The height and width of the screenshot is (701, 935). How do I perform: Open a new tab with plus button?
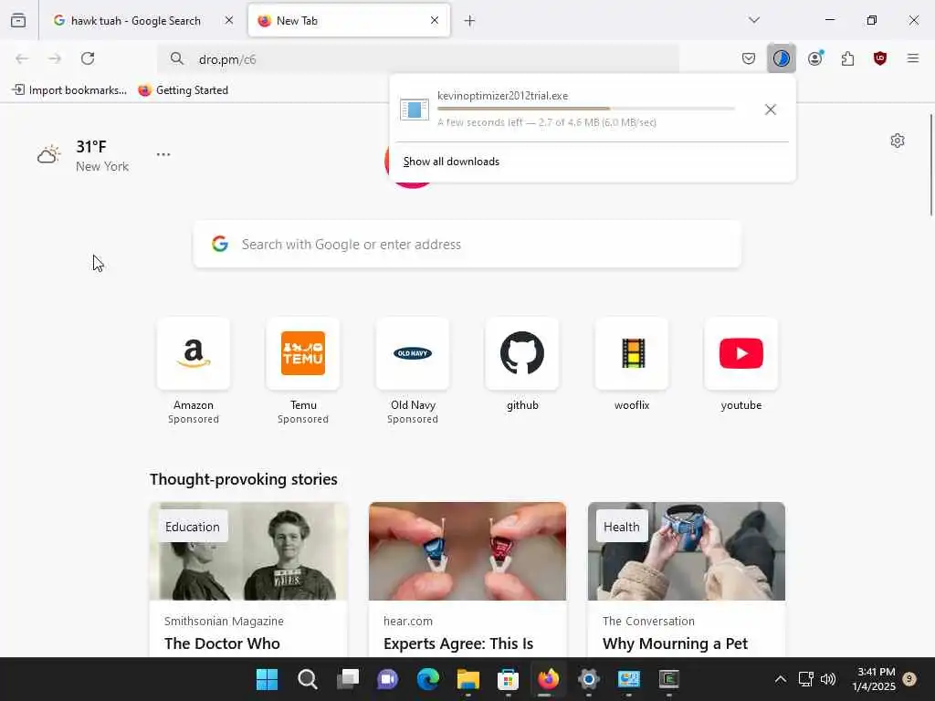(x=470, y=21)
